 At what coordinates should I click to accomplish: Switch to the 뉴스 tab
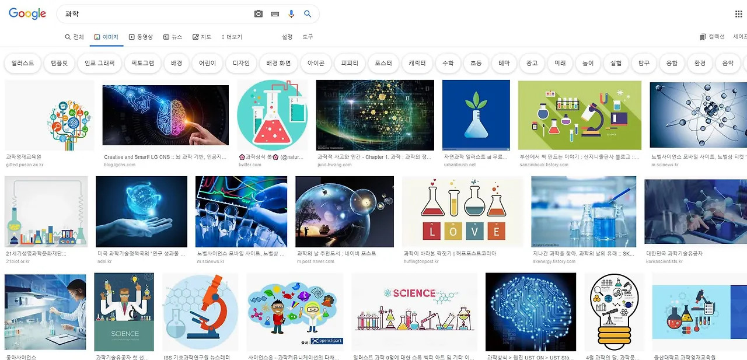point(173,37)
